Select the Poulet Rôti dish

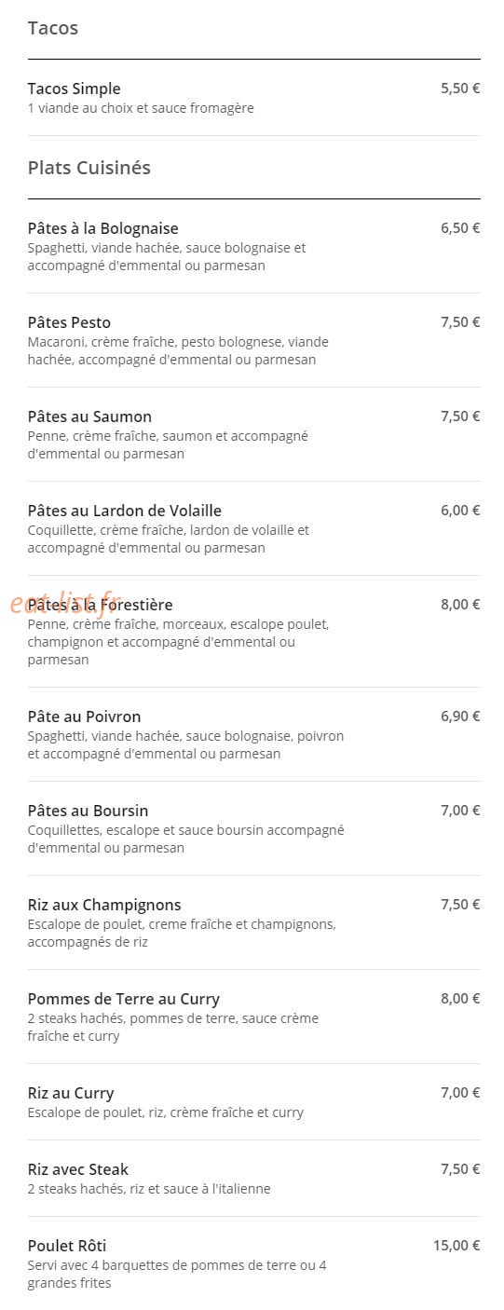coord(253,1264)
